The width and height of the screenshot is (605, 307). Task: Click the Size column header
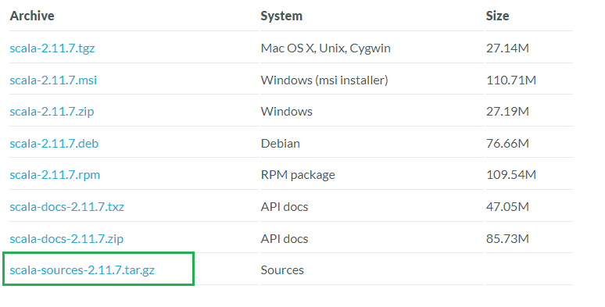[497, 16]
